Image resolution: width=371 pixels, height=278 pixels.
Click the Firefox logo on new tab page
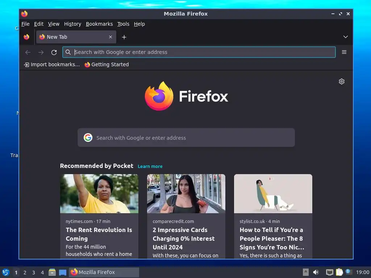(187, 96)
